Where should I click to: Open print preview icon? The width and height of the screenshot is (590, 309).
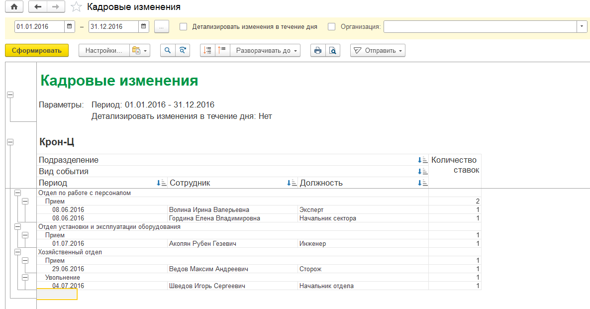coord(333,50)
